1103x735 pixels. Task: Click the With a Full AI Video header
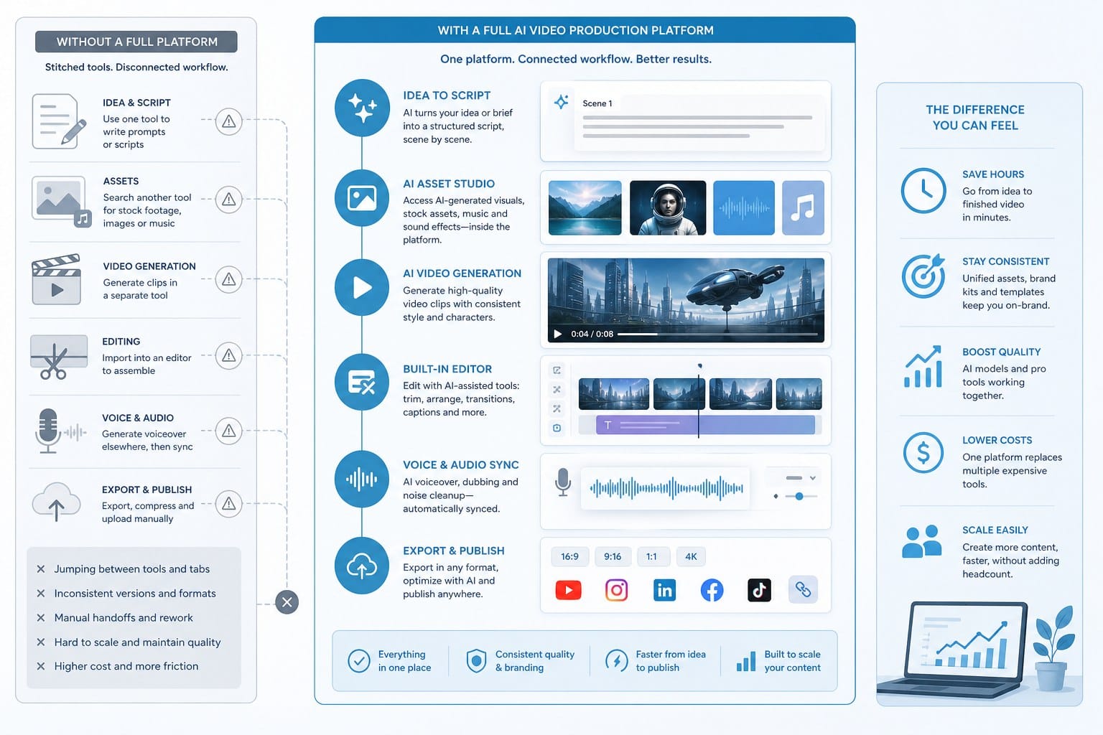(x=585, y=30)
